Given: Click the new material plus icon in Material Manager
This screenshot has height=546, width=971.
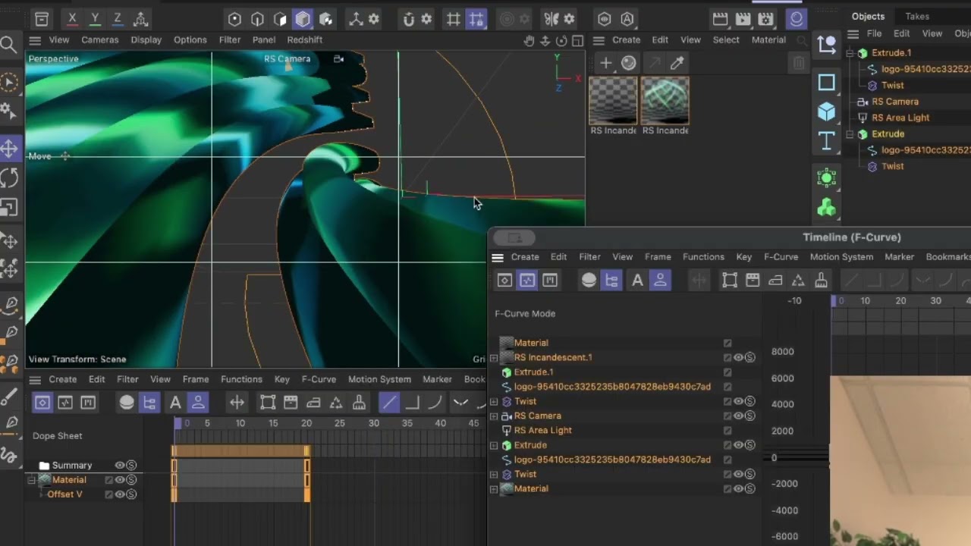Looking at the screenshot, I should (605, 63).
